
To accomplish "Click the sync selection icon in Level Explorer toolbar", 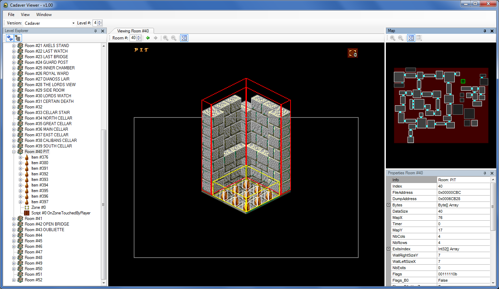I will pos(10,38).
